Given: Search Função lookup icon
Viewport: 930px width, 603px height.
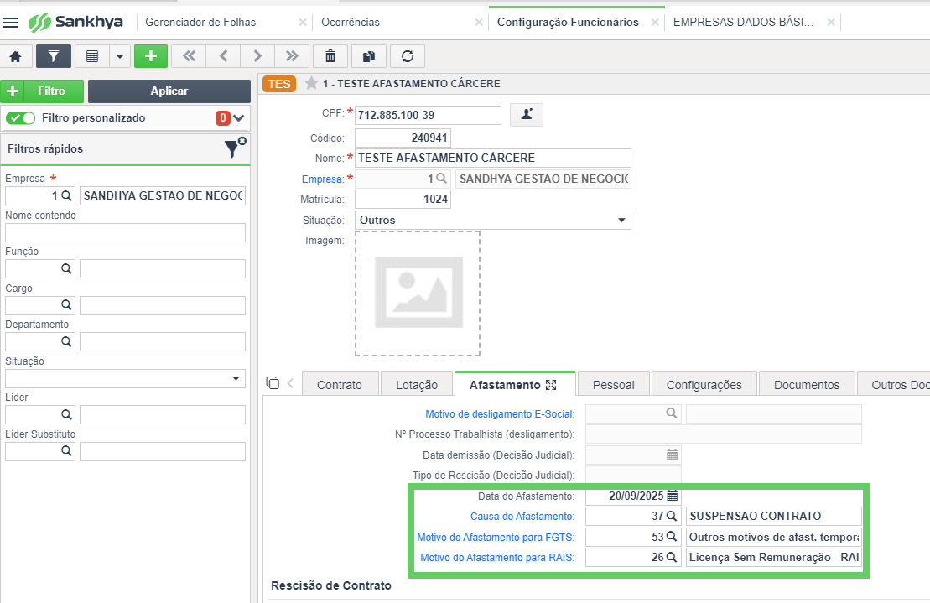Looking at the screenshot, I should [x=66, y=268].
